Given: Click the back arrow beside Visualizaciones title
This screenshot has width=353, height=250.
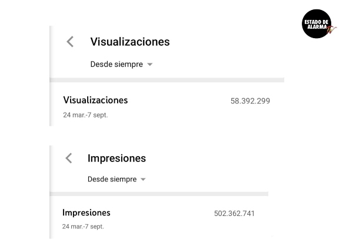Looking at the screenshot, I should click(70, 42).
